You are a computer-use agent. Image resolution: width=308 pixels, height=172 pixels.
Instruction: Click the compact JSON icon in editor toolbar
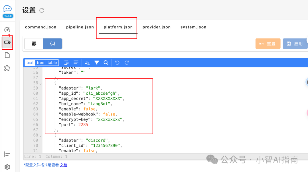pyautogui.click(x=76, y=63)
